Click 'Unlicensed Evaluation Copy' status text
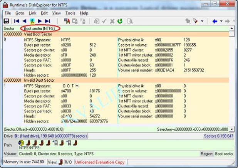Screen dimensions: 238x168 coord(100,162)
